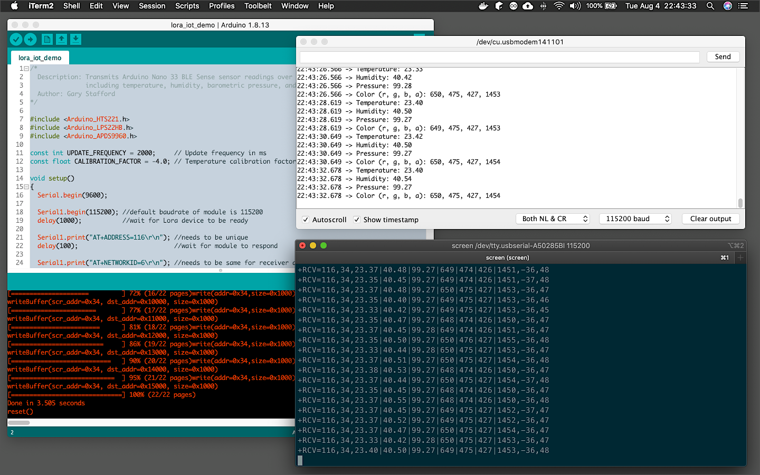Create a new sketch with the New icon
This screenshot has width=760, height=475.
[x=47, y=39]
